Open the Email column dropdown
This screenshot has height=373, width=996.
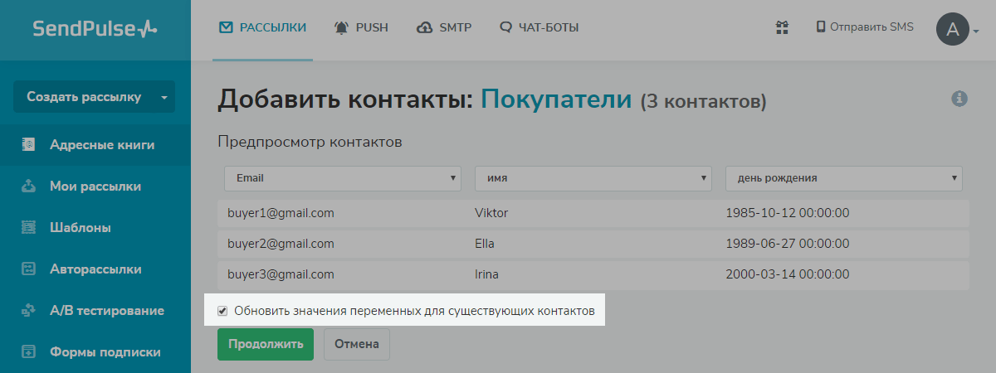(343, 177)
